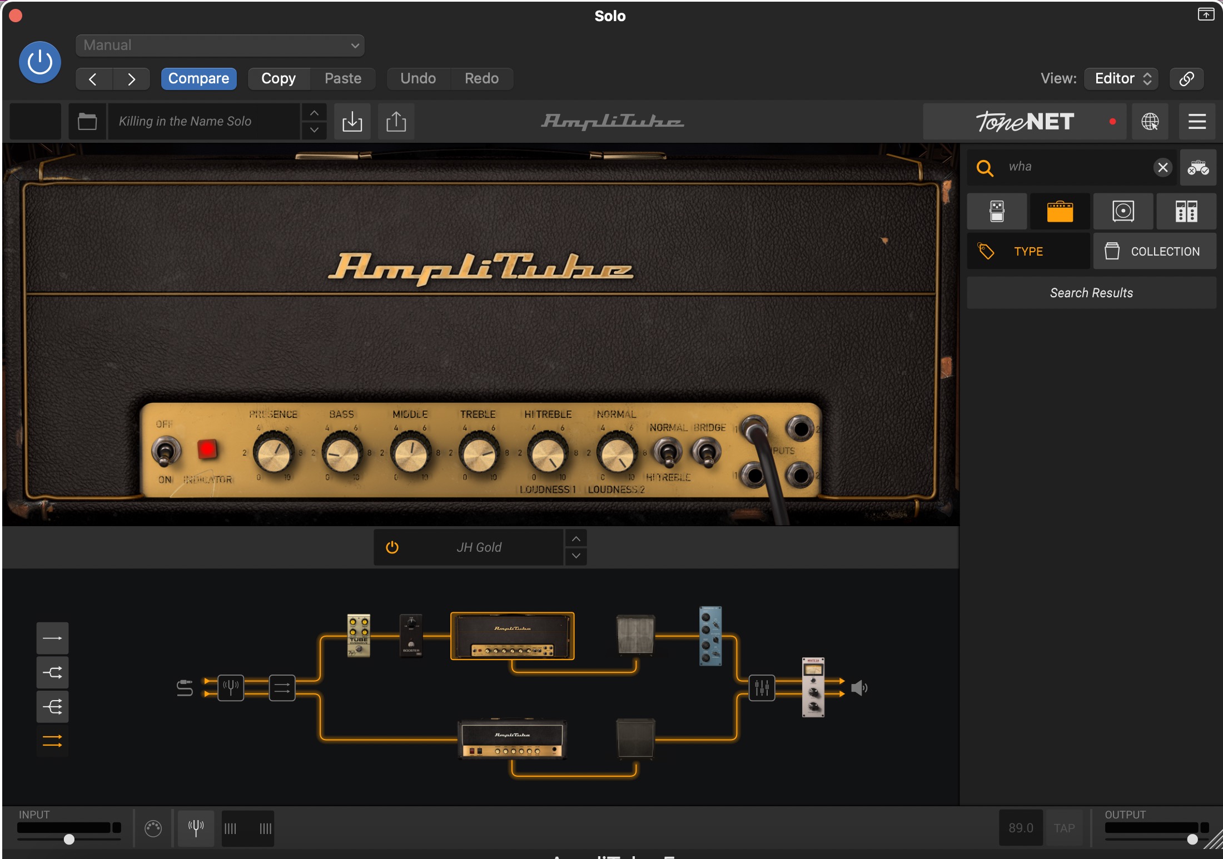Flip the amp ON/OFF toggle switch
Screen dimensions: 1223x859
pos(166,451)
